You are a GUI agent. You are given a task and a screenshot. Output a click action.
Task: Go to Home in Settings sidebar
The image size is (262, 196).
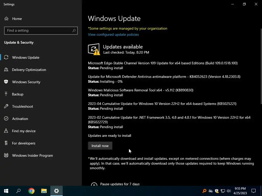pos(41,18)
